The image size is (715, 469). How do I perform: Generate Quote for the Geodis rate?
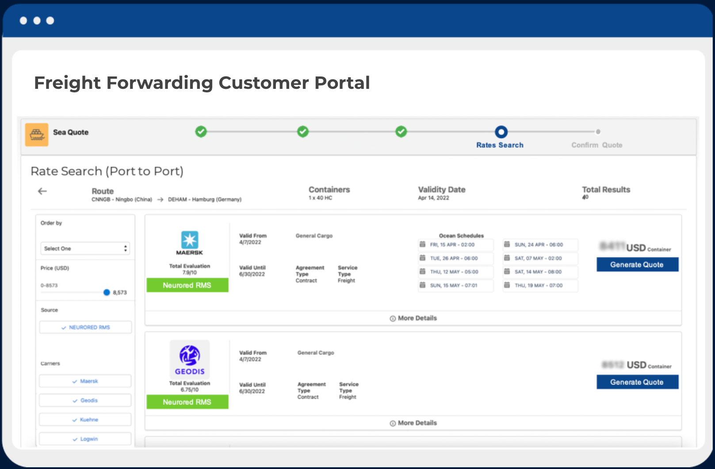[x=637, y=382]
